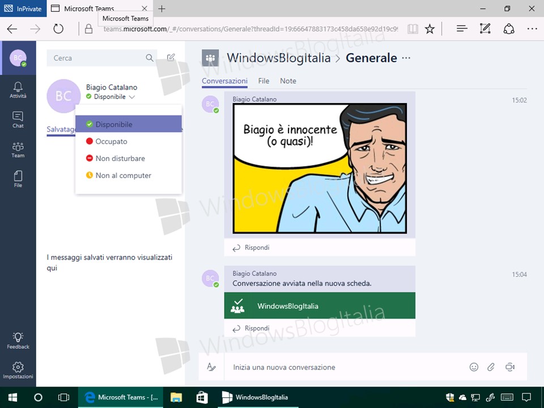Set status to Occupato

tap(129, 141)
